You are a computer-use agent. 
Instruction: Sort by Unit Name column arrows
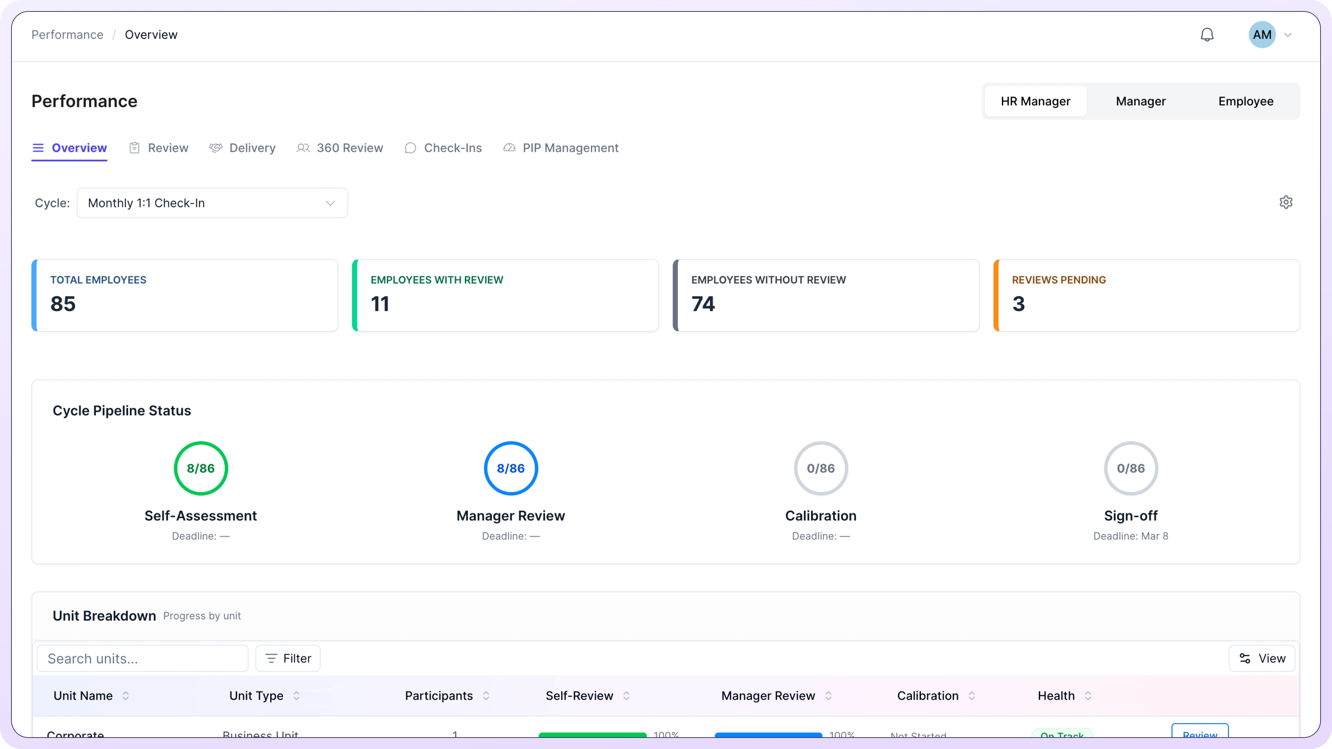[126, 696]
